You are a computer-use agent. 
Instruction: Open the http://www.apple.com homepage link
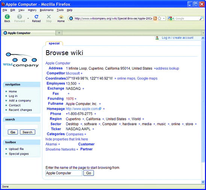[82, 109]
